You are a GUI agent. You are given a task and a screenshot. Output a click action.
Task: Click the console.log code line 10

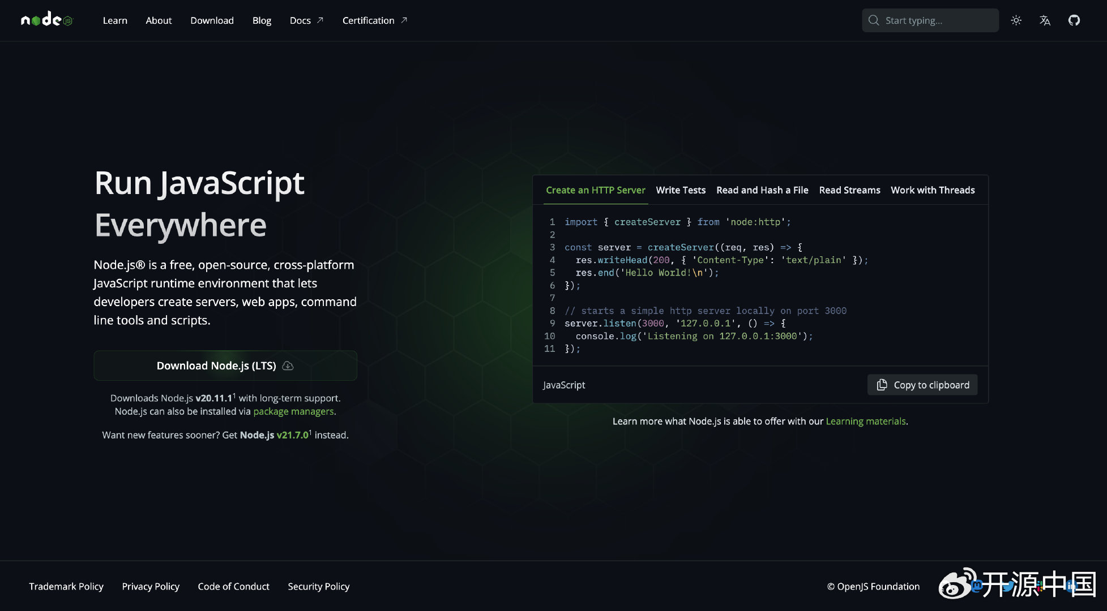(694, 336)
